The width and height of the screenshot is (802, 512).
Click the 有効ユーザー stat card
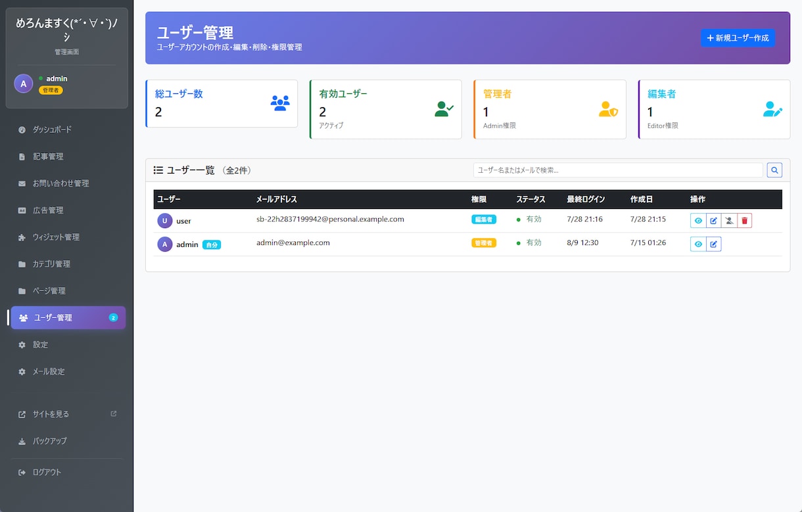tap(386, 109)
